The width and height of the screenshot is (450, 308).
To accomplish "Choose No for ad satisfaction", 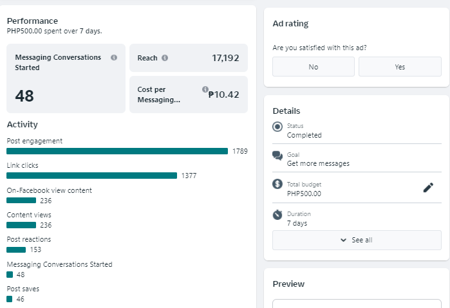I will click(x=313, y=67).
